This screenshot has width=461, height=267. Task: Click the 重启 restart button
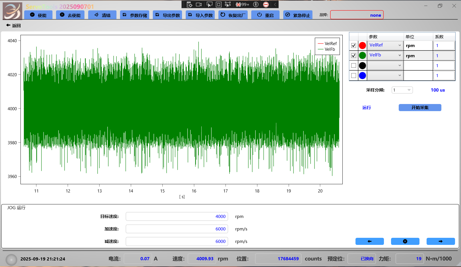(265, 15)
